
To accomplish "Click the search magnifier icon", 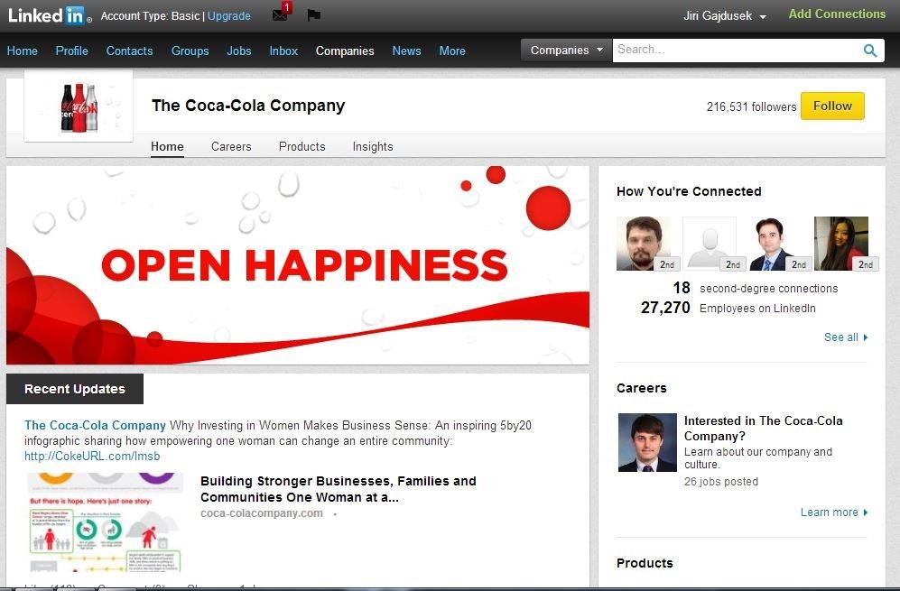I will pyautogui.click(x=870, y=51).
